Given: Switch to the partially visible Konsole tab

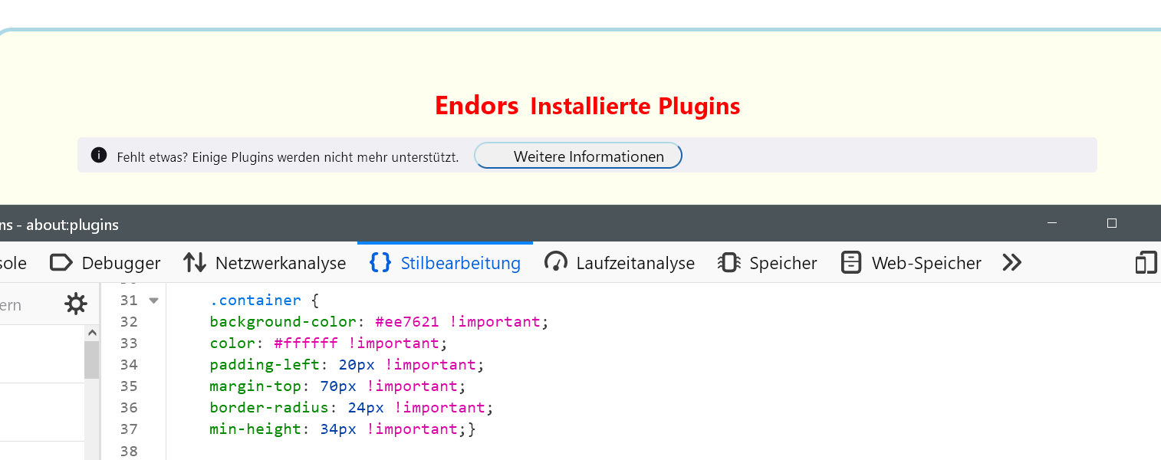Looking at the screenshot, I should pos(12,263).
